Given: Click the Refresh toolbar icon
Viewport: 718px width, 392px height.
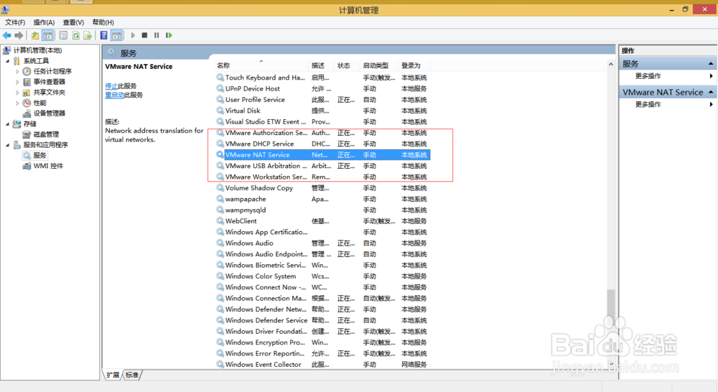Looking at the screenshot, I should 76,35.
